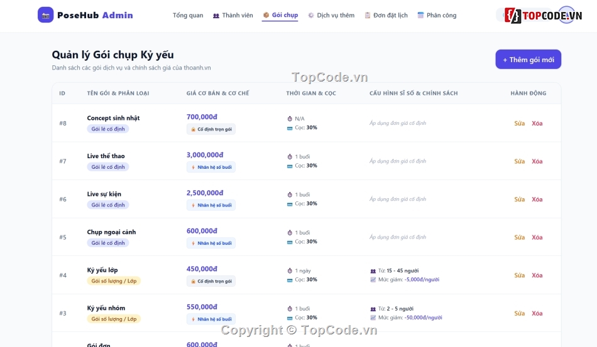Click the people icon beside Từ: 15 - 45 người

[373, 271]
